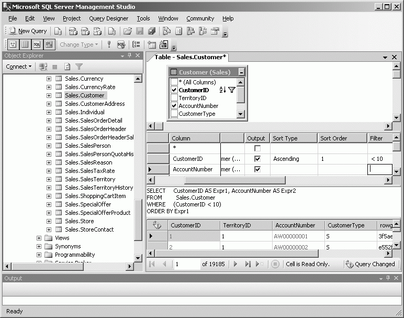Select the Sales.SpecialOffer table in tree
The width and height of the screenshot is (404, 318).
tap(88, 204)
